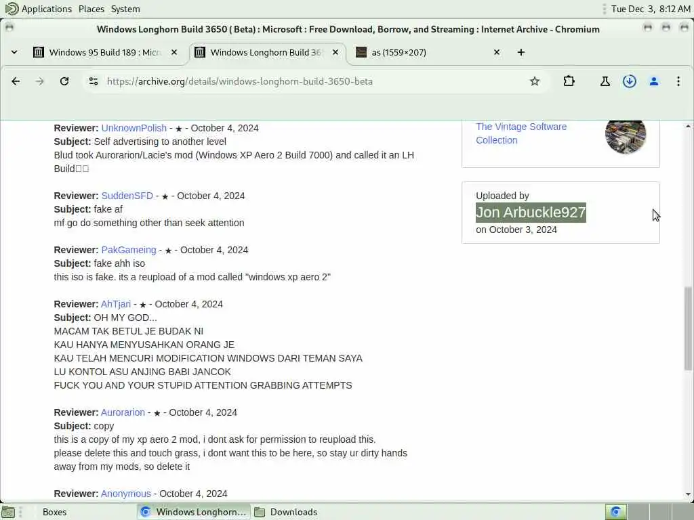
Task: Open reviewer UnknownPolish profile
Action: [x=134, y=128]
